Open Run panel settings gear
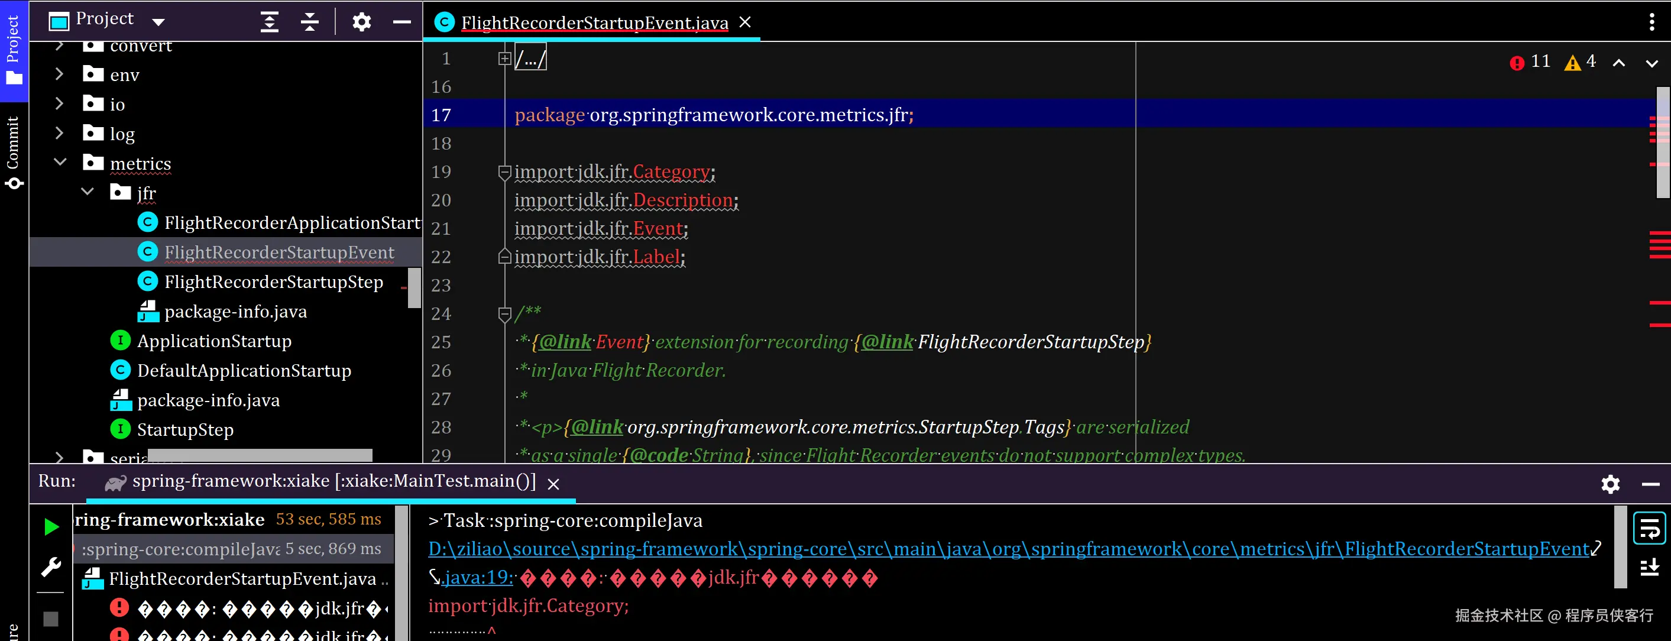Image resolution: width=1671 pixels, height=641 pixels. coord(1610,484)
